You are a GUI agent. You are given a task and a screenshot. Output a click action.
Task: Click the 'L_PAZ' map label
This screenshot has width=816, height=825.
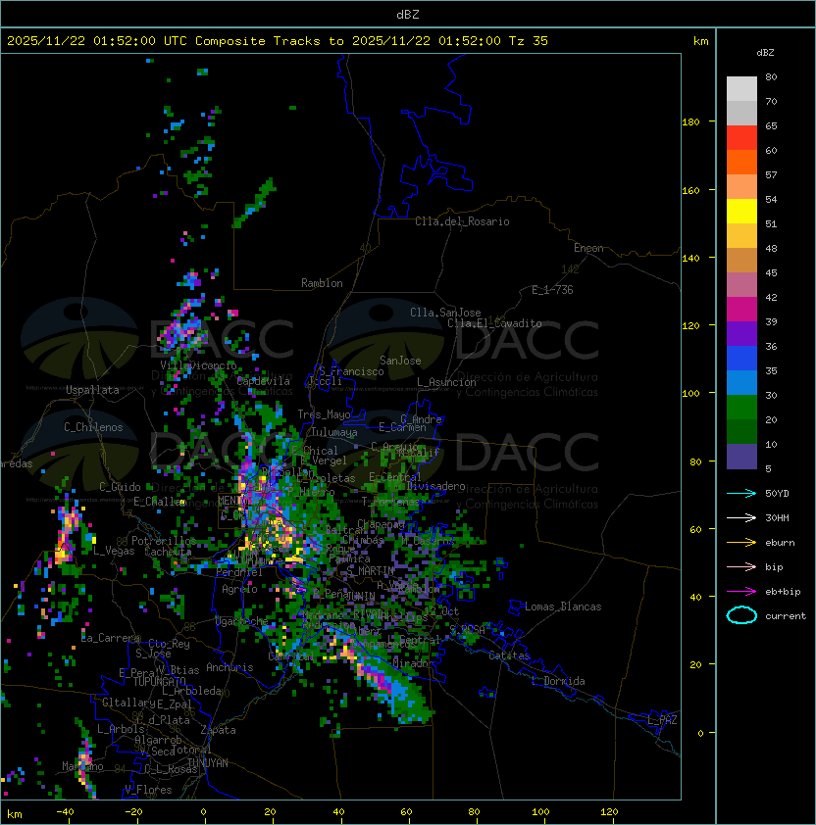662,720
